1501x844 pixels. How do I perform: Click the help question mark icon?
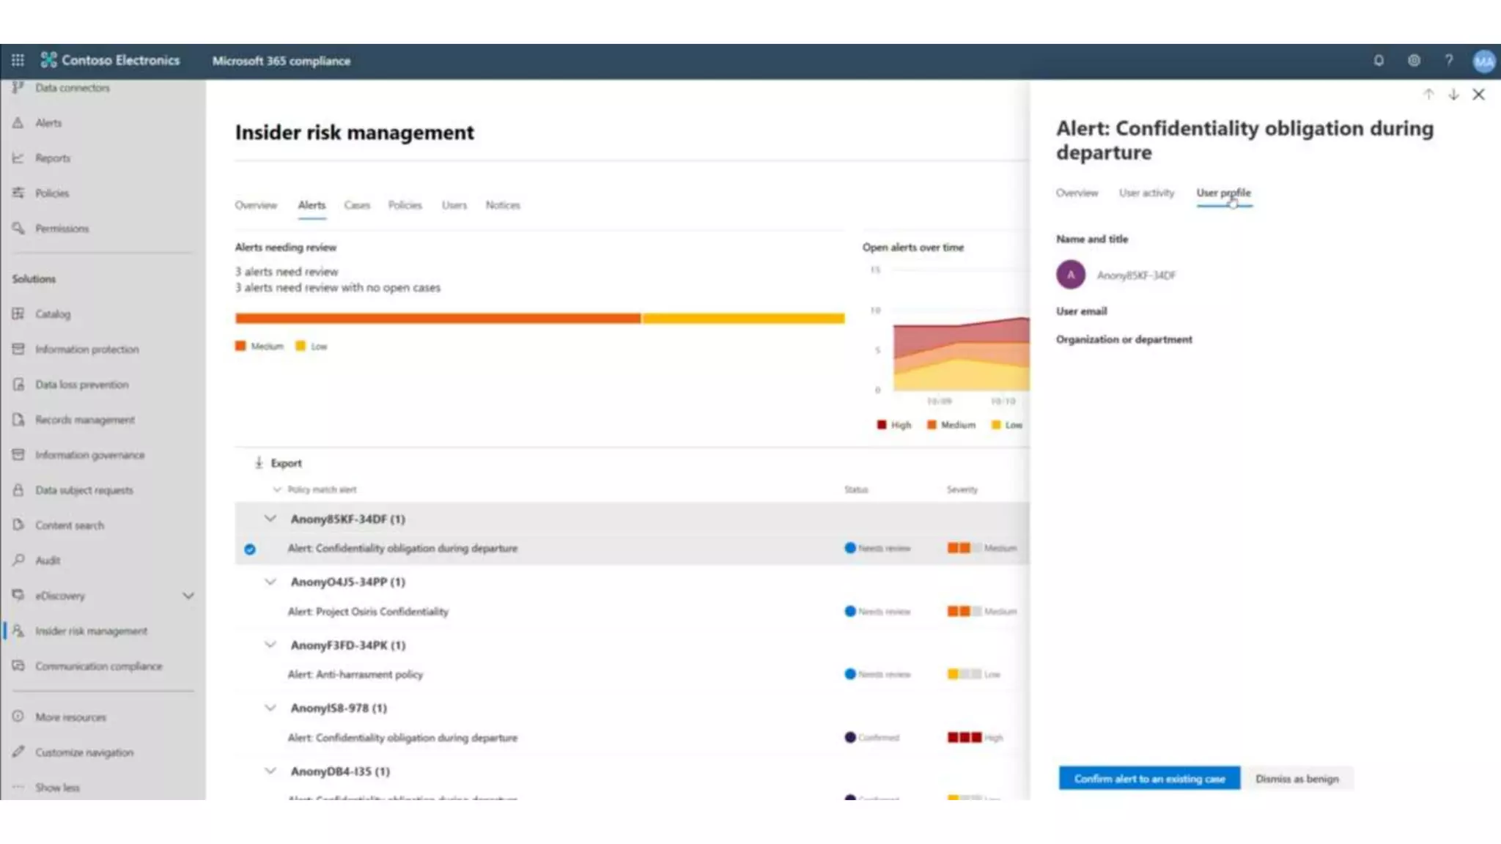click(x=1449, y=61)
